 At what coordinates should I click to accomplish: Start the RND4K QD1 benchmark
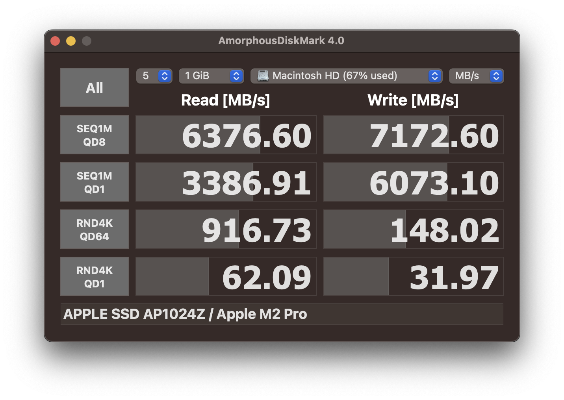coord(95,276)
